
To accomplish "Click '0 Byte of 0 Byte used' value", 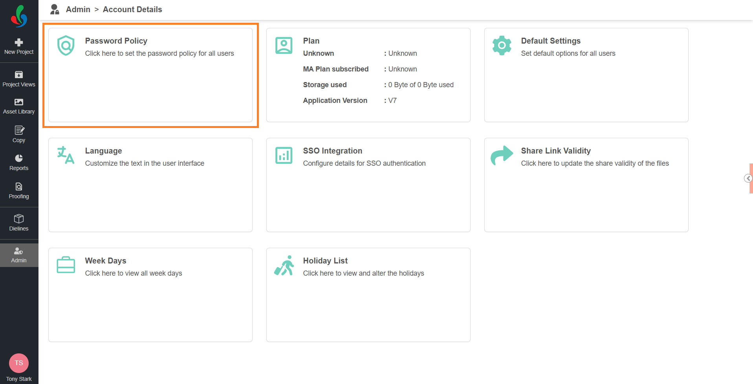I will 421,85.
